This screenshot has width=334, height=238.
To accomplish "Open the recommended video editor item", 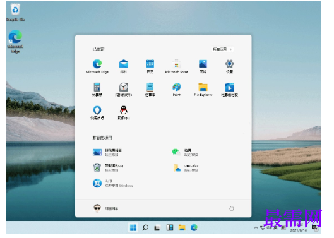I will [107, 152].
